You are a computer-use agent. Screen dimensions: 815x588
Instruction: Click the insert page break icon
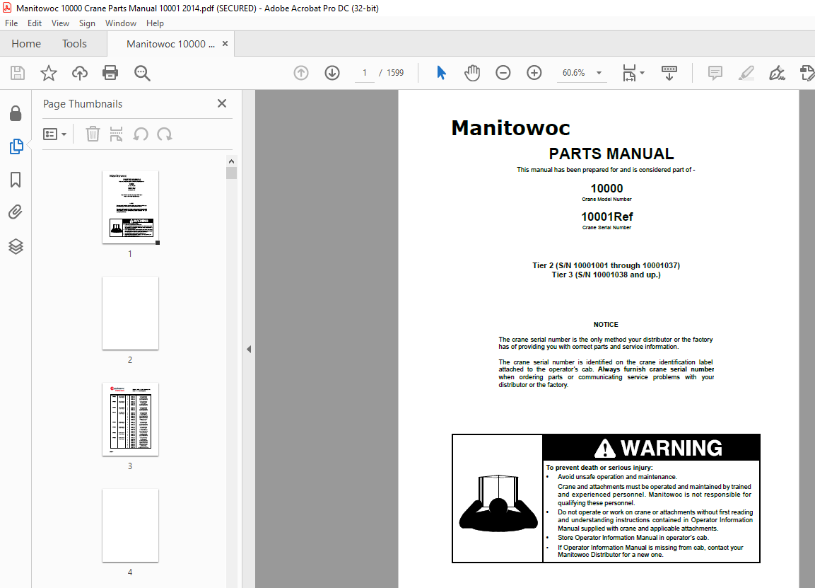pos(117,134)
